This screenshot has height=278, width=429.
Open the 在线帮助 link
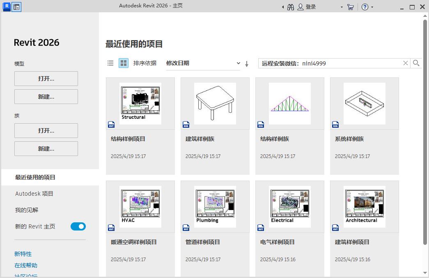click(x=26, y=265)
